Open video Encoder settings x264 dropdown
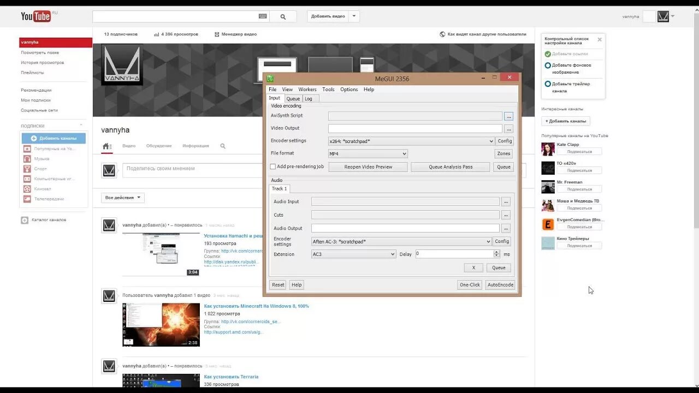 (x=411, y=141)
